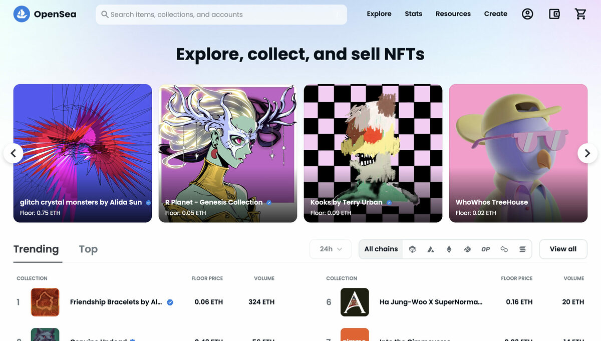Collapse carousel with previous arrow
This screenshot has width=601, height=341.
[14, 153]
